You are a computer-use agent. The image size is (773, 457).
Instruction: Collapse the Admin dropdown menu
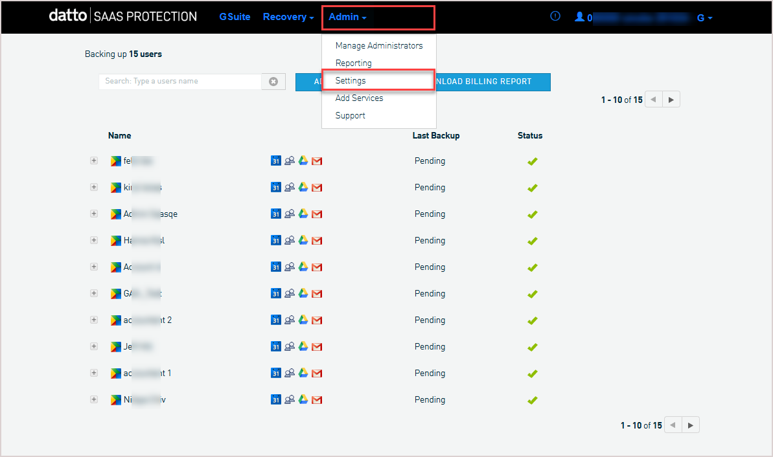pos(347,17)
